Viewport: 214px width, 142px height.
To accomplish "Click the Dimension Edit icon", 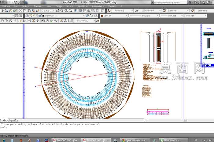I will coord(61,21).
